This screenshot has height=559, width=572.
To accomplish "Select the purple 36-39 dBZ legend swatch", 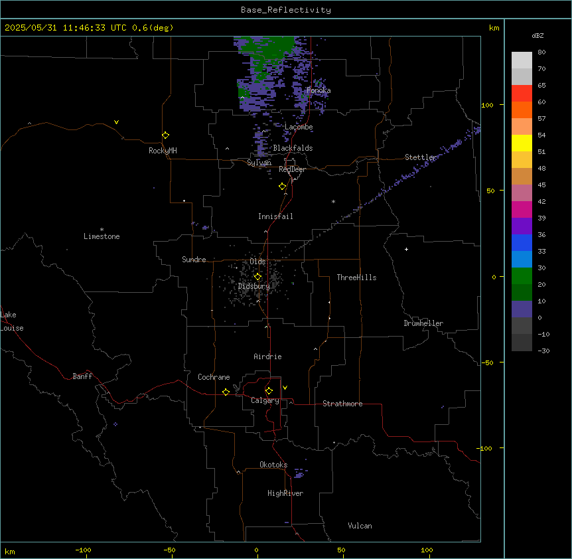I will pos(522,226).
